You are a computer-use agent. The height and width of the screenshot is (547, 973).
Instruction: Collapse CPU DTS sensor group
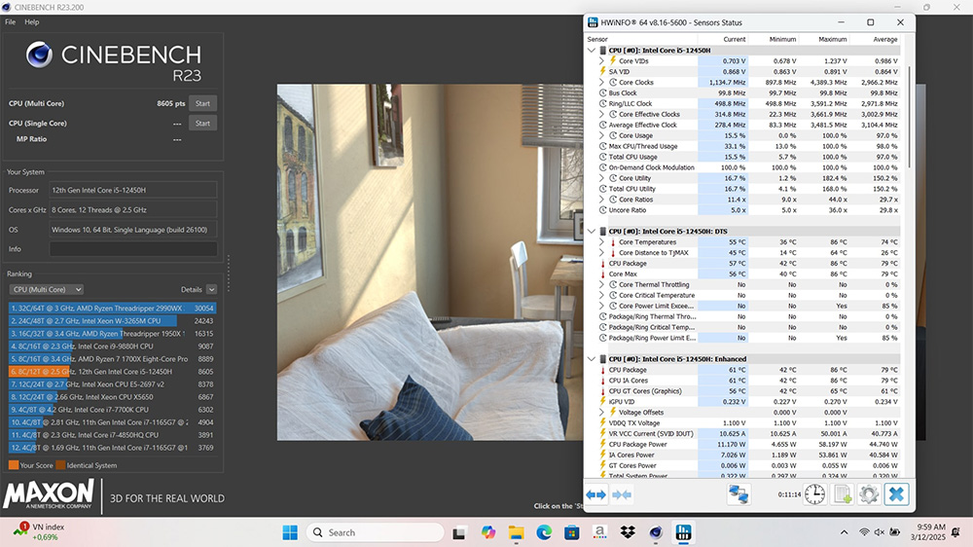pyautogui.click(x=592, y=231)
